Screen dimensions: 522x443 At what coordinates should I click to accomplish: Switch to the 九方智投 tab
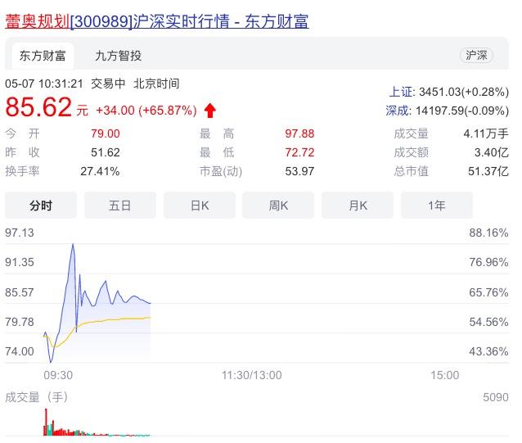118,56
